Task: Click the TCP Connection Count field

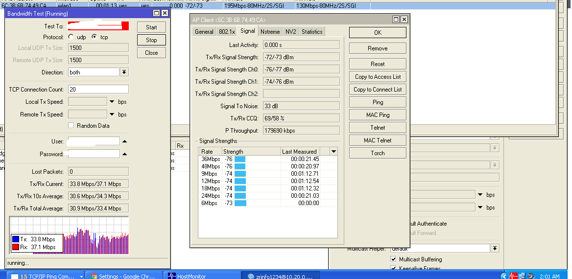Action: (98, 90)
